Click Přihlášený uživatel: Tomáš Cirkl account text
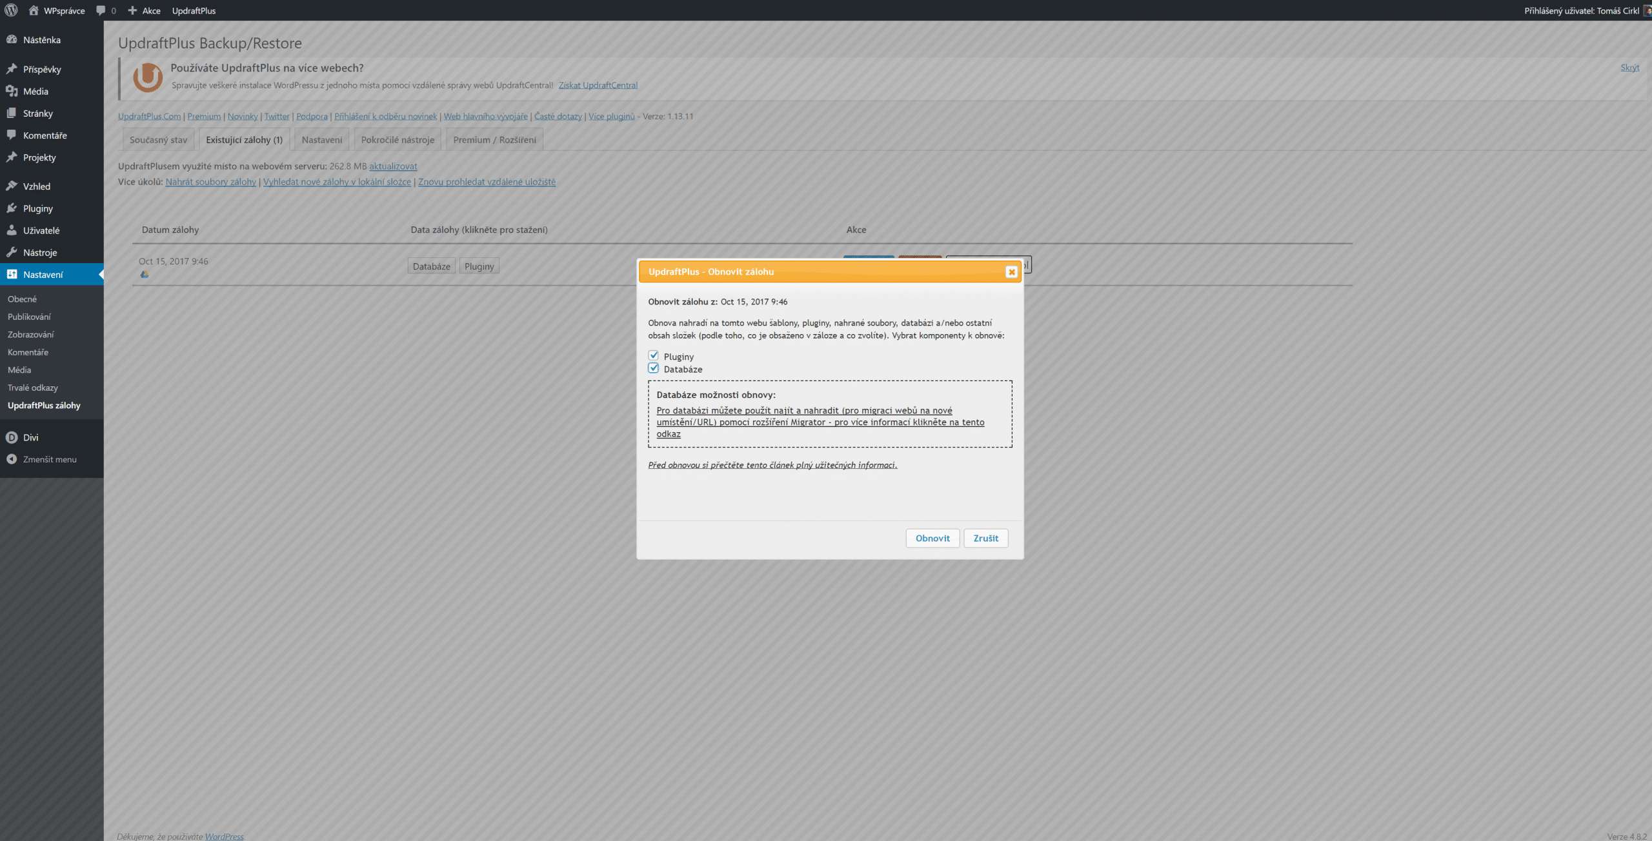The image size is (1652, 841). (1582, 10)
